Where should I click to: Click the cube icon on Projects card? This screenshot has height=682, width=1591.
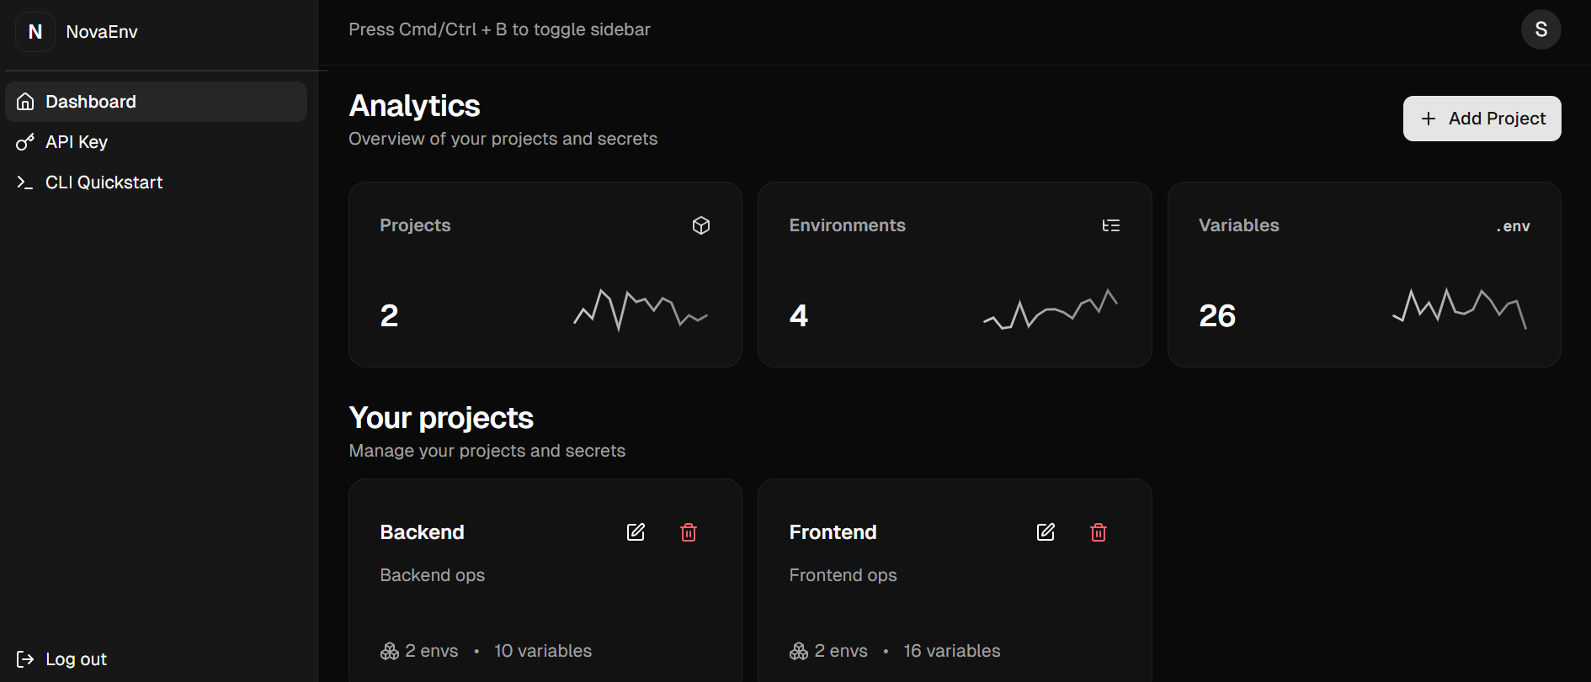click(x=701, y=225)
